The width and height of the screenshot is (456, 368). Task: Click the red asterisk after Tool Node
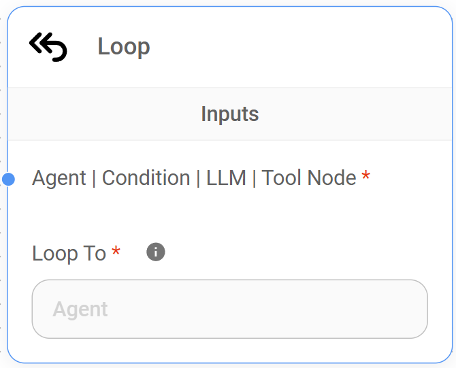tap(366, 177)
